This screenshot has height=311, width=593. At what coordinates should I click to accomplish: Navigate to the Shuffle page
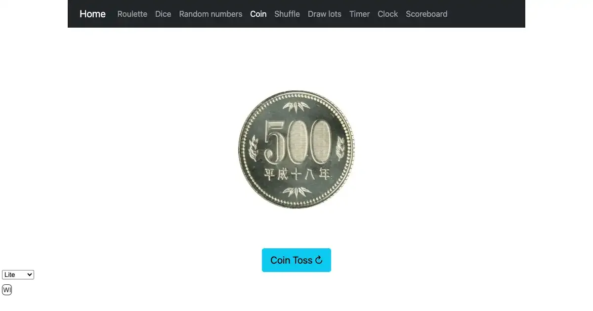tap(287, 14)
